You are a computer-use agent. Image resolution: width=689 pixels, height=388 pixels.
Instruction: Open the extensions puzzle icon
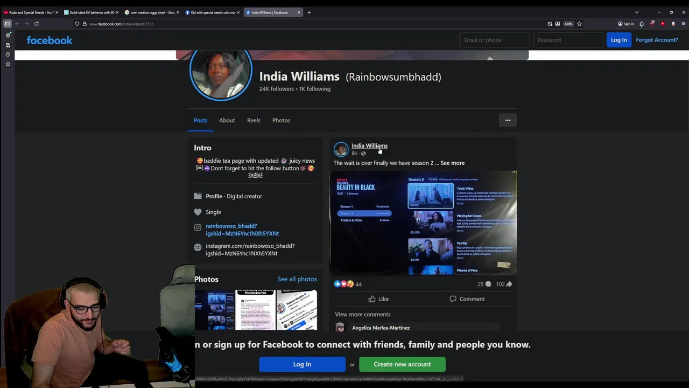tap(642, 24)
